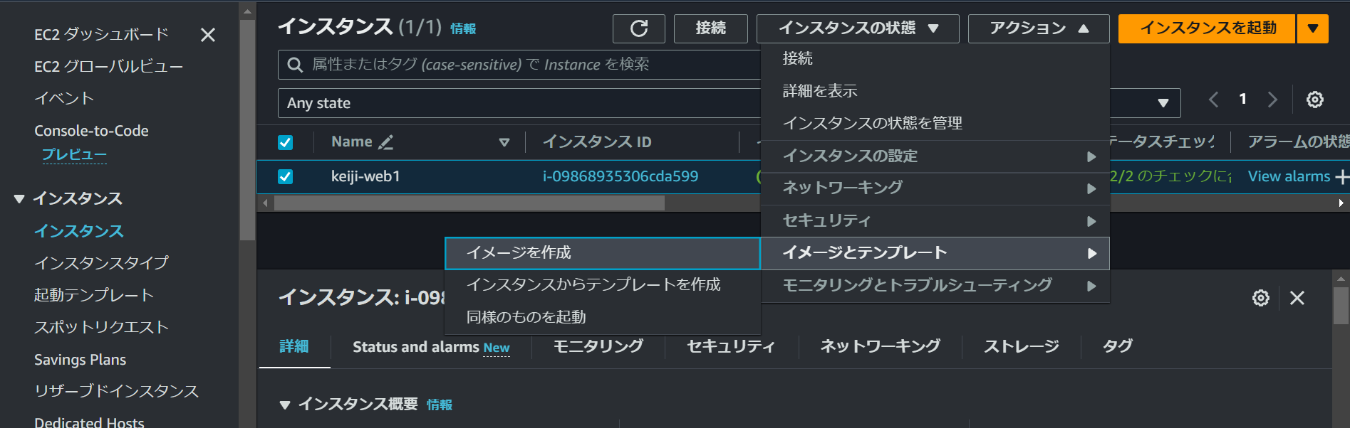Open 情報 link beside インスタンス heading
The image size is (1350, 428).
point(463,28)
